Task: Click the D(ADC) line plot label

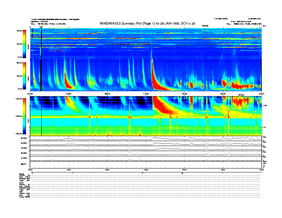Action: tap(24, 143)
